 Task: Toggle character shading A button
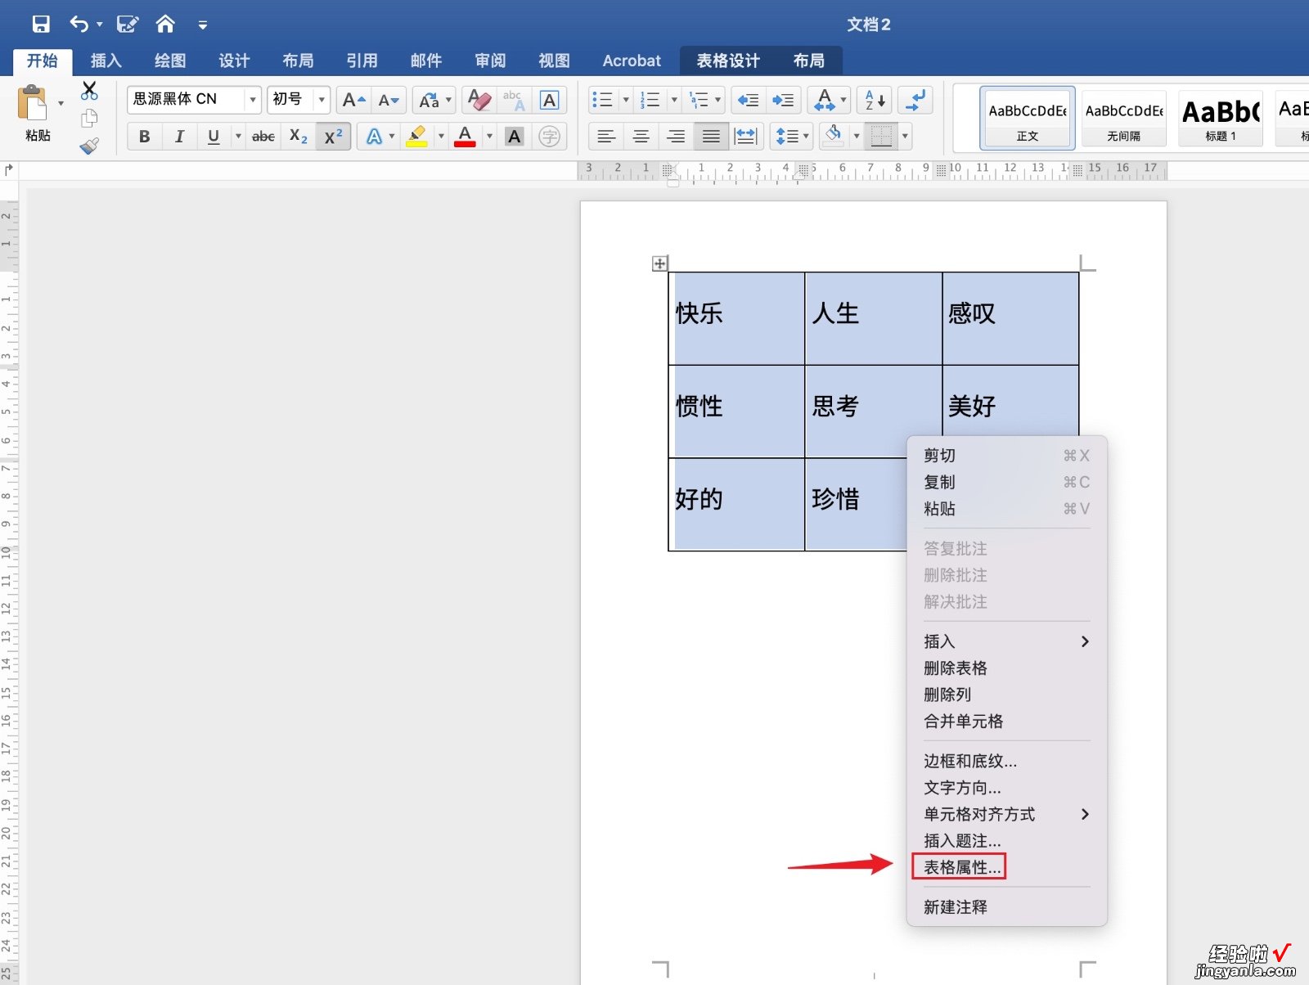[x=514, y=137]
